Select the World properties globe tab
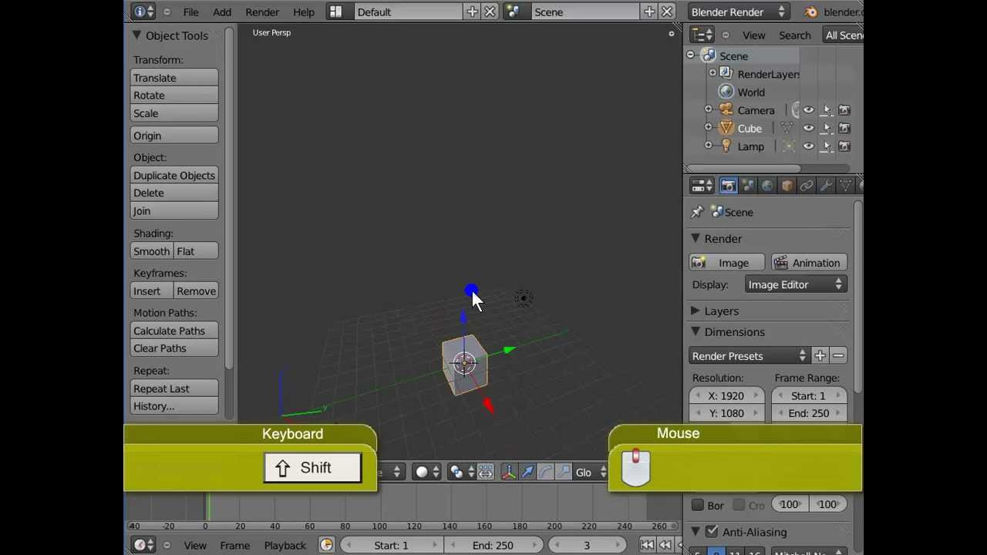The image size is (987, 555). tap(767, 186)
